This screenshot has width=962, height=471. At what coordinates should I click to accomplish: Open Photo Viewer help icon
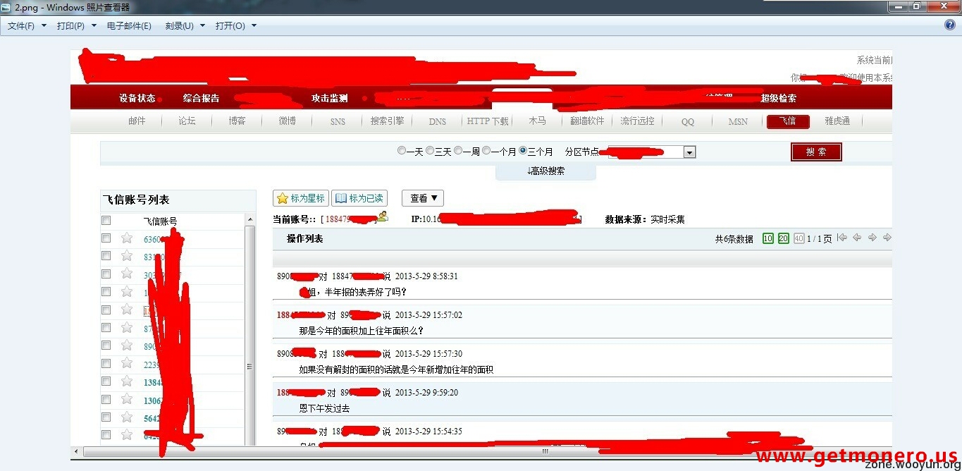949,25
